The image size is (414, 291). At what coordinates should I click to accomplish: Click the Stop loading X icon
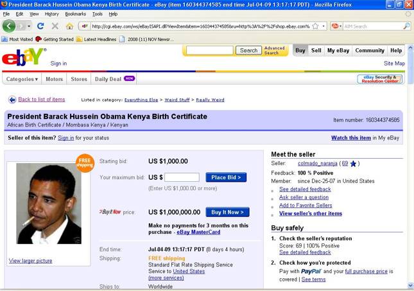tap(55, 26)
